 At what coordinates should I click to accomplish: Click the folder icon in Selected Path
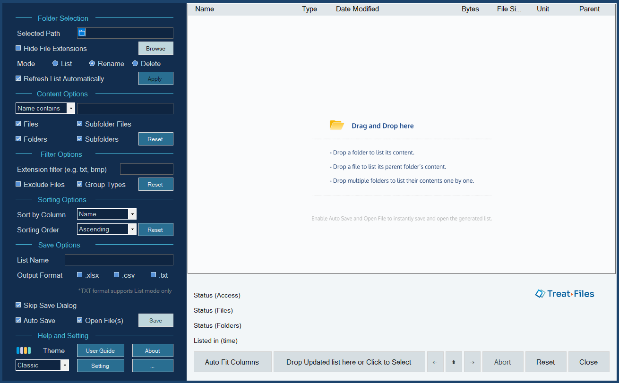(82, 33)
